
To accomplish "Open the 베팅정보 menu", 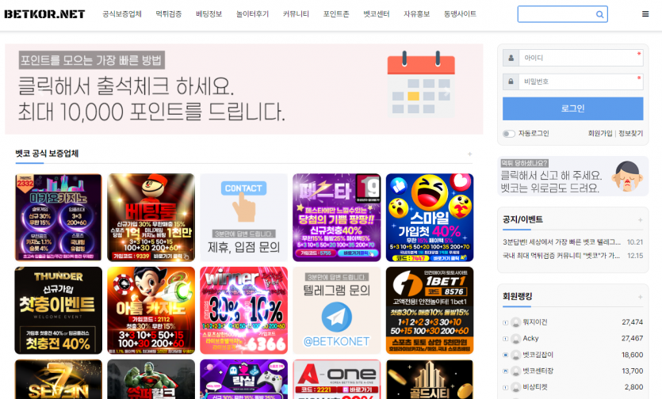I will [x=209, y=14].
